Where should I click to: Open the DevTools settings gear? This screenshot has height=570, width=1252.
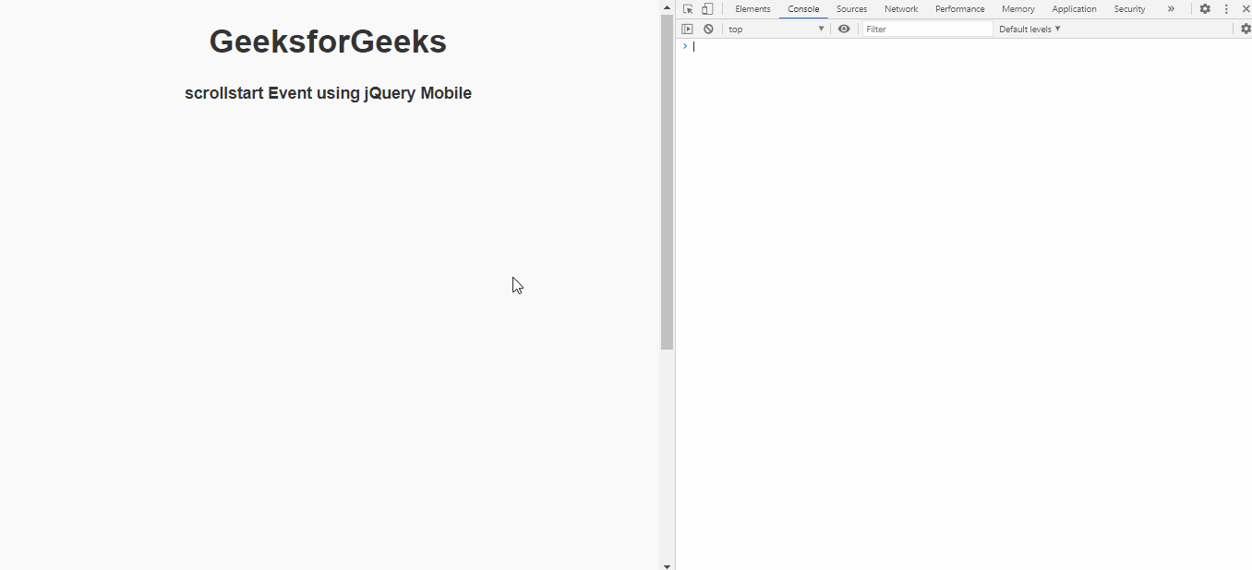[1205, 8]
